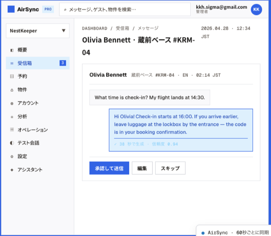Click the 受信箱 breadcrumb link
The height and width of the screenshot is (236, 271).
(x=122, y=28)
